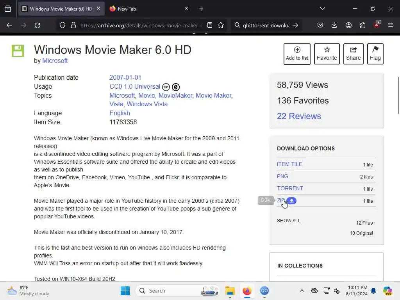Open tracking protection shield icon
This screenshot has height=300, width=400.
[62, 25]
